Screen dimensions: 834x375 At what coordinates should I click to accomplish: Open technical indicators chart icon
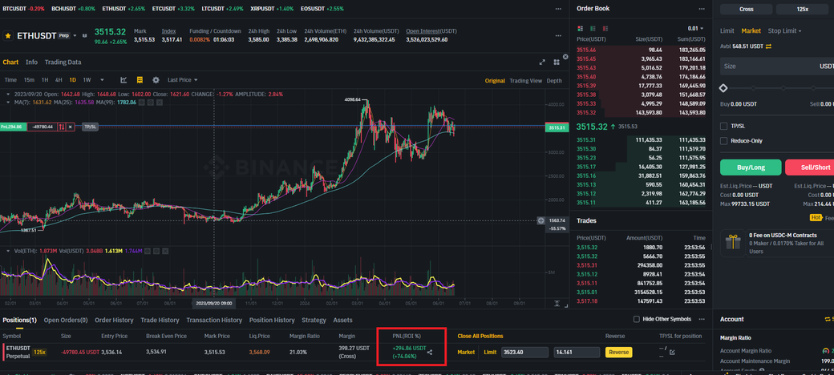[124, 80]
